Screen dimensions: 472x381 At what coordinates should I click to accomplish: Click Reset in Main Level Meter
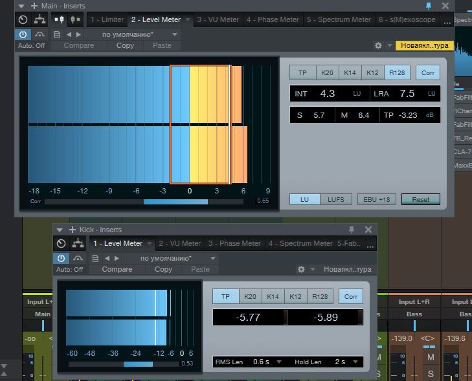click(x=420, y=199)
